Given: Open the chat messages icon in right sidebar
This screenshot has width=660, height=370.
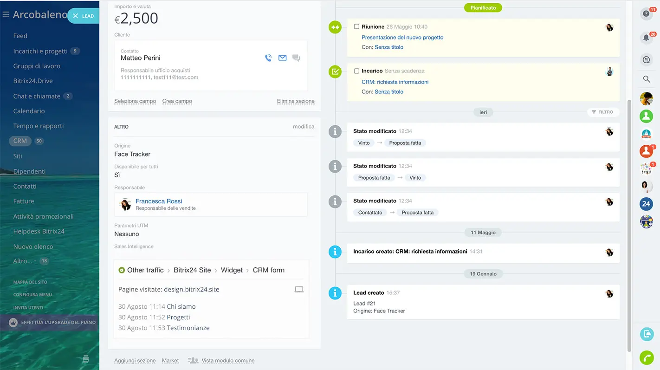Looking at the screenshot, I should pyautogui.click(x=647, y=60).
